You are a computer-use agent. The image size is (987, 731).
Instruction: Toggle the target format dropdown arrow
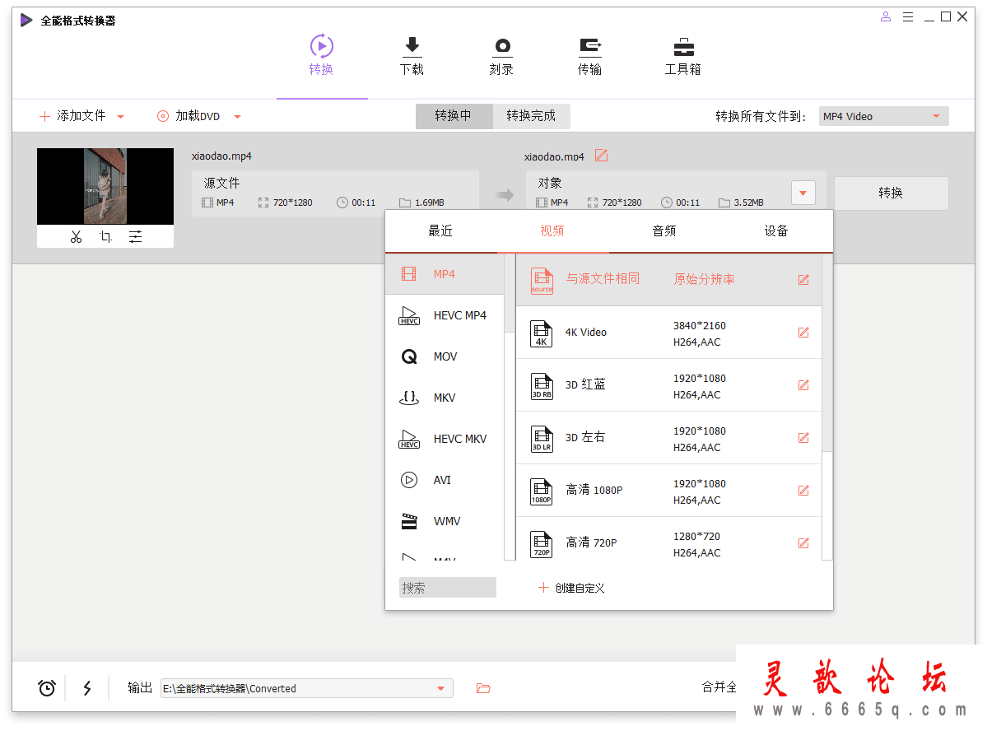click(803, 193)
